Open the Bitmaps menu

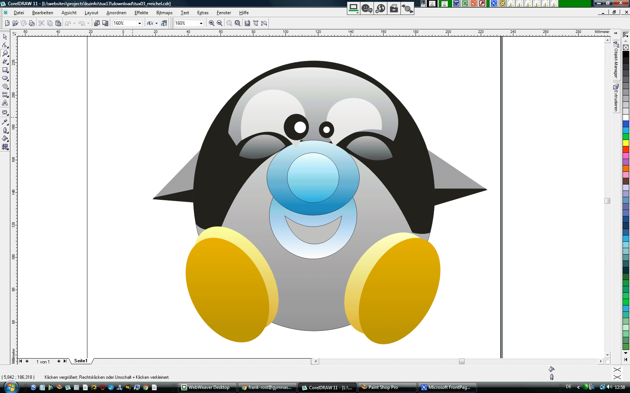(x=164, y=13)
